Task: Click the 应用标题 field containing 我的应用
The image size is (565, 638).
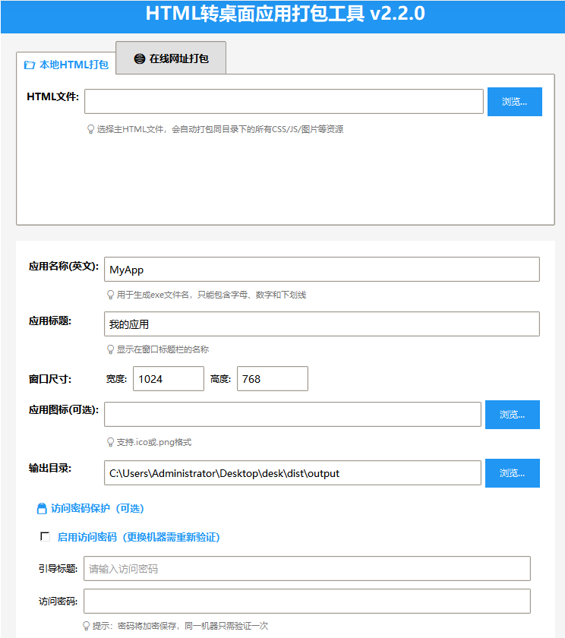Action: click(x=321, y=324)
